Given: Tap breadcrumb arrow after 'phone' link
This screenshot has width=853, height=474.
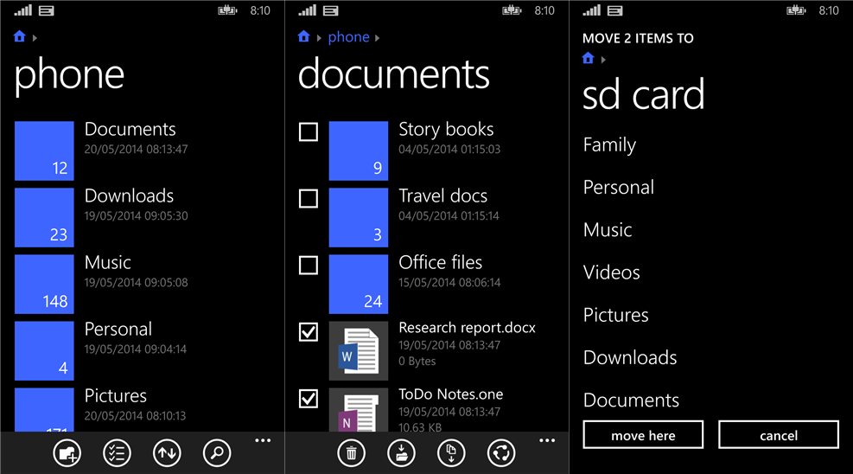Looking at the screenshot, I should pyautogui.click(x=377, y=38).
